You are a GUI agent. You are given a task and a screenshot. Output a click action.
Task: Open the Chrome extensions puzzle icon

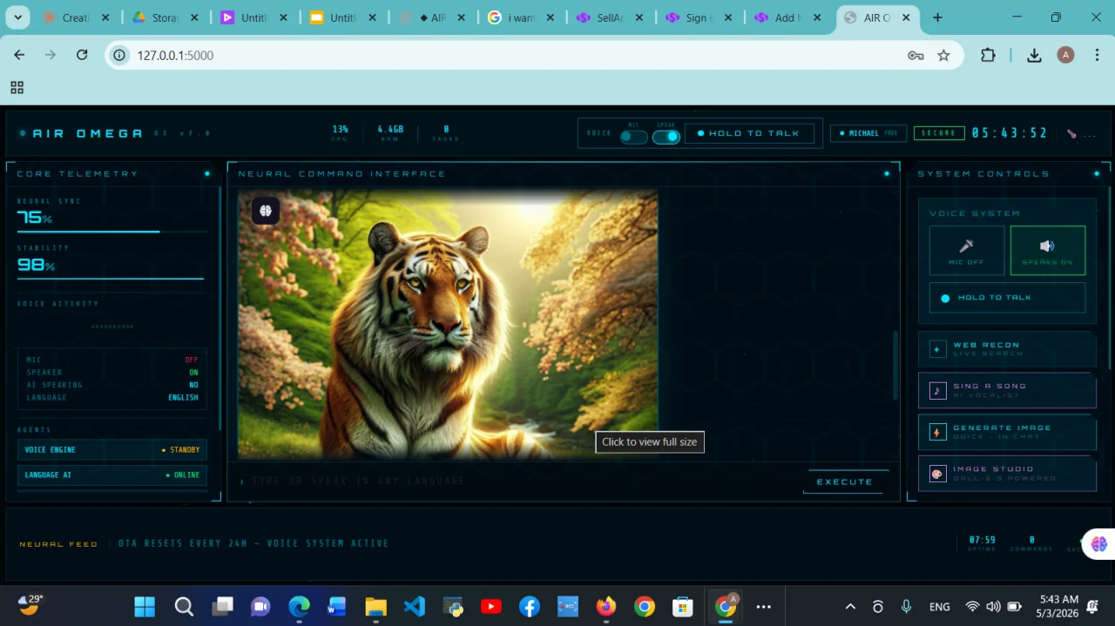(988, 55)
